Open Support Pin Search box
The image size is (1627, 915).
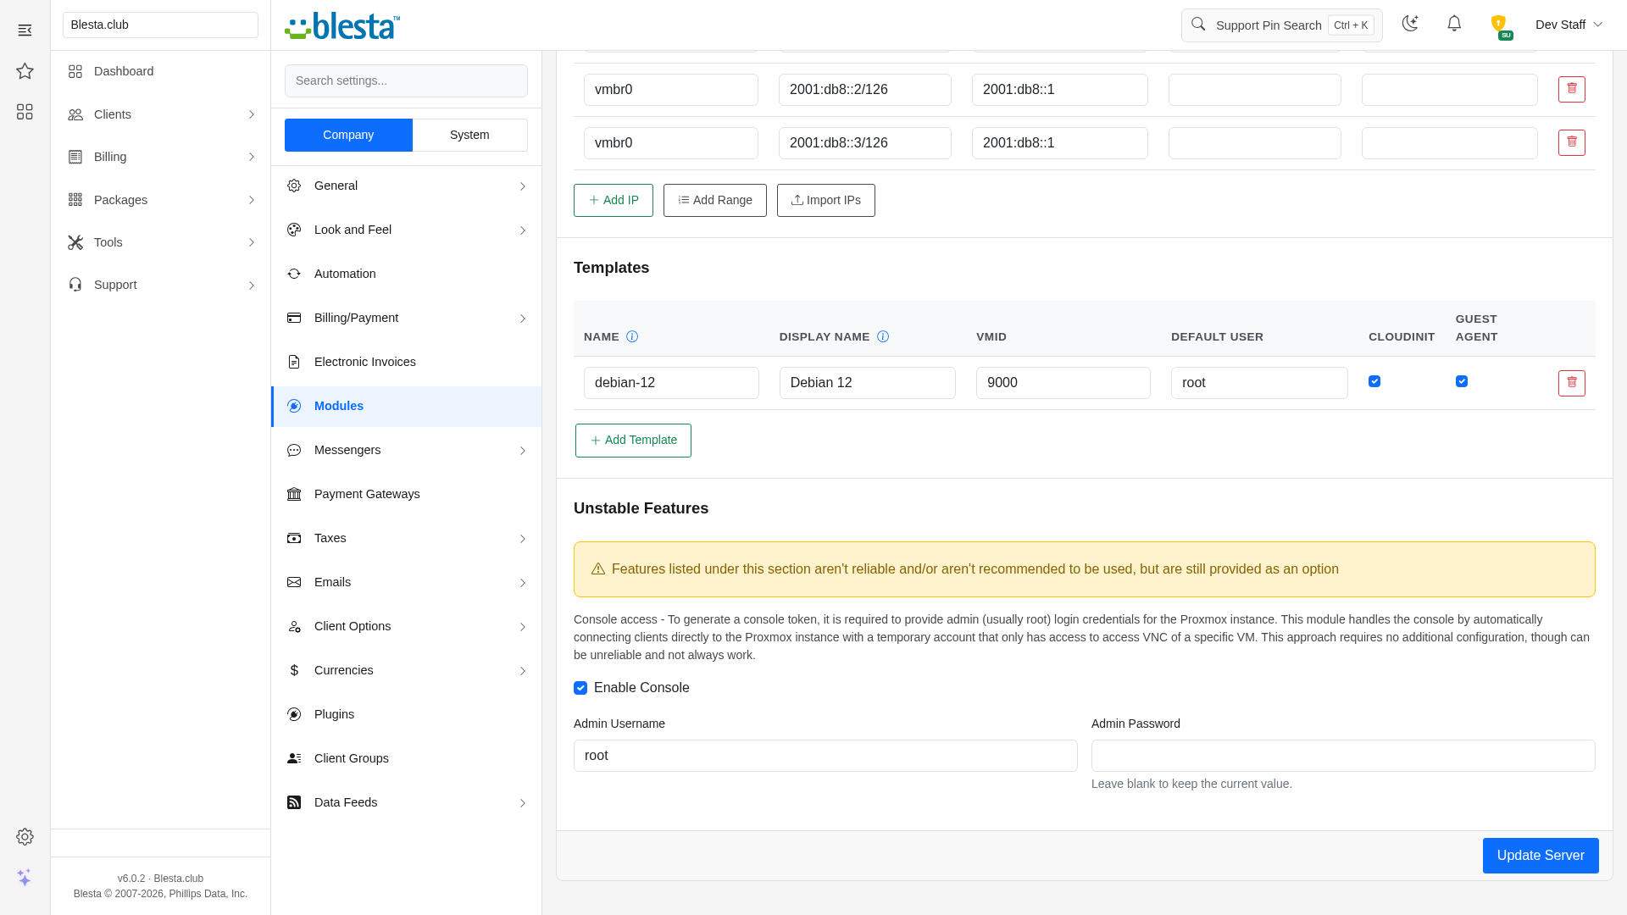click(1282, 25)
